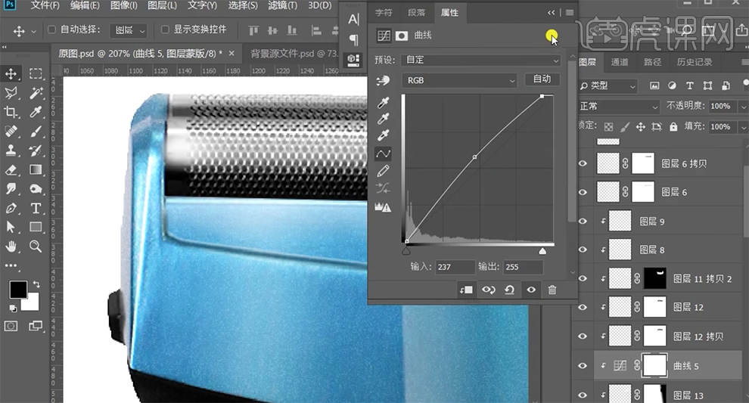Open the 预设 preset dropdown
Screen dimensions: 749x403
481,60
